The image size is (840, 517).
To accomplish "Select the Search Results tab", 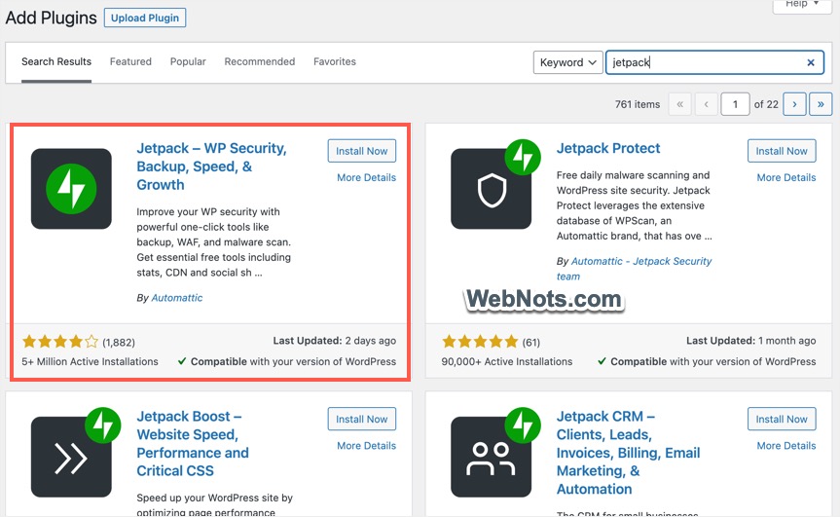I will pos(56,61).
